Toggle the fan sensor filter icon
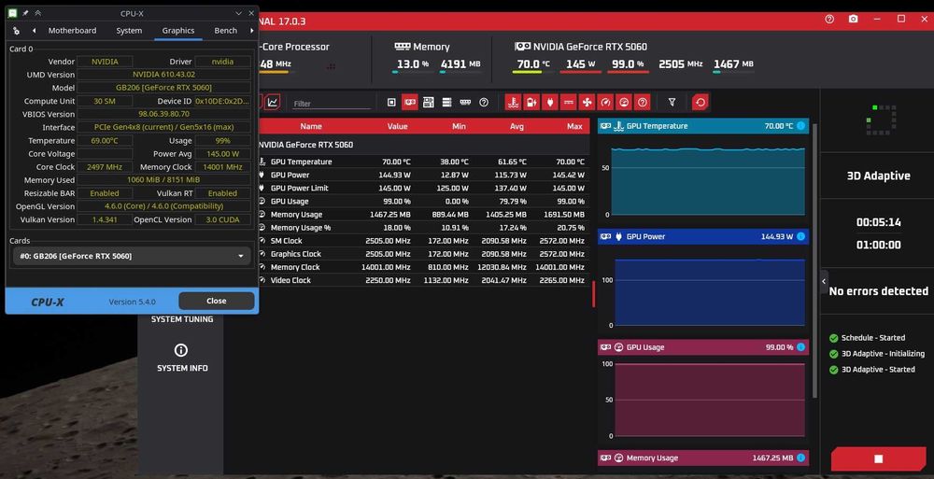934x479 pixels. coord(587,103)
